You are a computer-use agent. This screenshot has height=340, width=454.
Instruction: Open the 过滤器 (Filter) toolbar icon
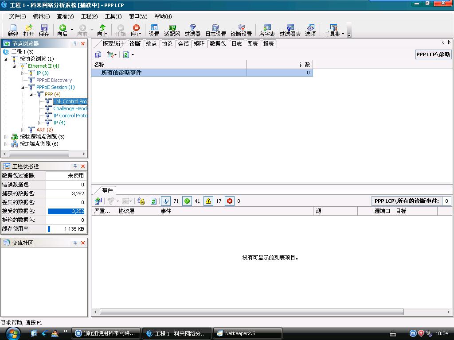(192, 30)
